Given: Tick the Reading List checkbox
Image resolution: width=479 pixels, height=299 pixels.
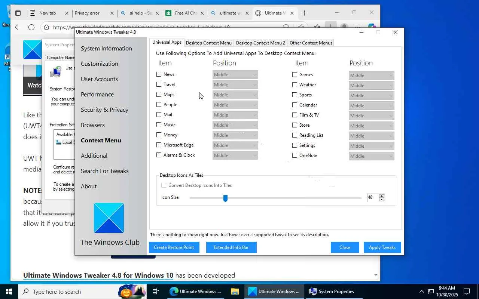Looking at the screenshot, I should tap(295, 135).
